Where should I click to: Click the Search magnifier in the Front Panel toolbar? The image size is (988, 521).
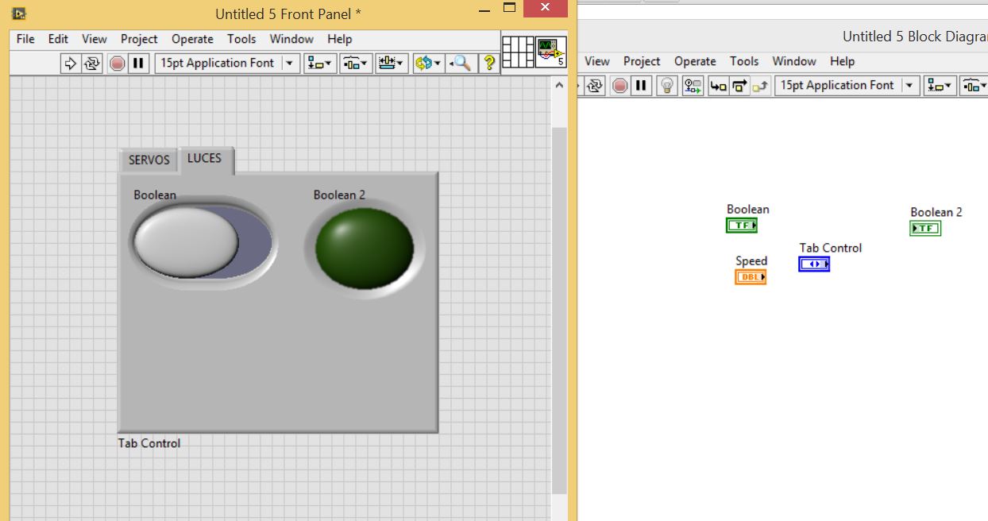click(x=461, y=64)
